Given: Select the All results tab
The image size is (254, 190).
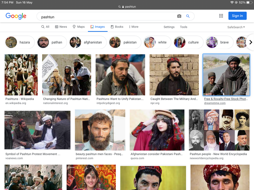Looking at the screenshot, I should (45, 27).
